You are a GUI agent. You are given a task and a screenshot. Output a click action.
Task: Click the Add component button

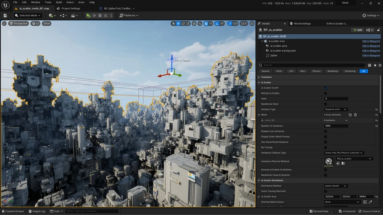(358, 30)
